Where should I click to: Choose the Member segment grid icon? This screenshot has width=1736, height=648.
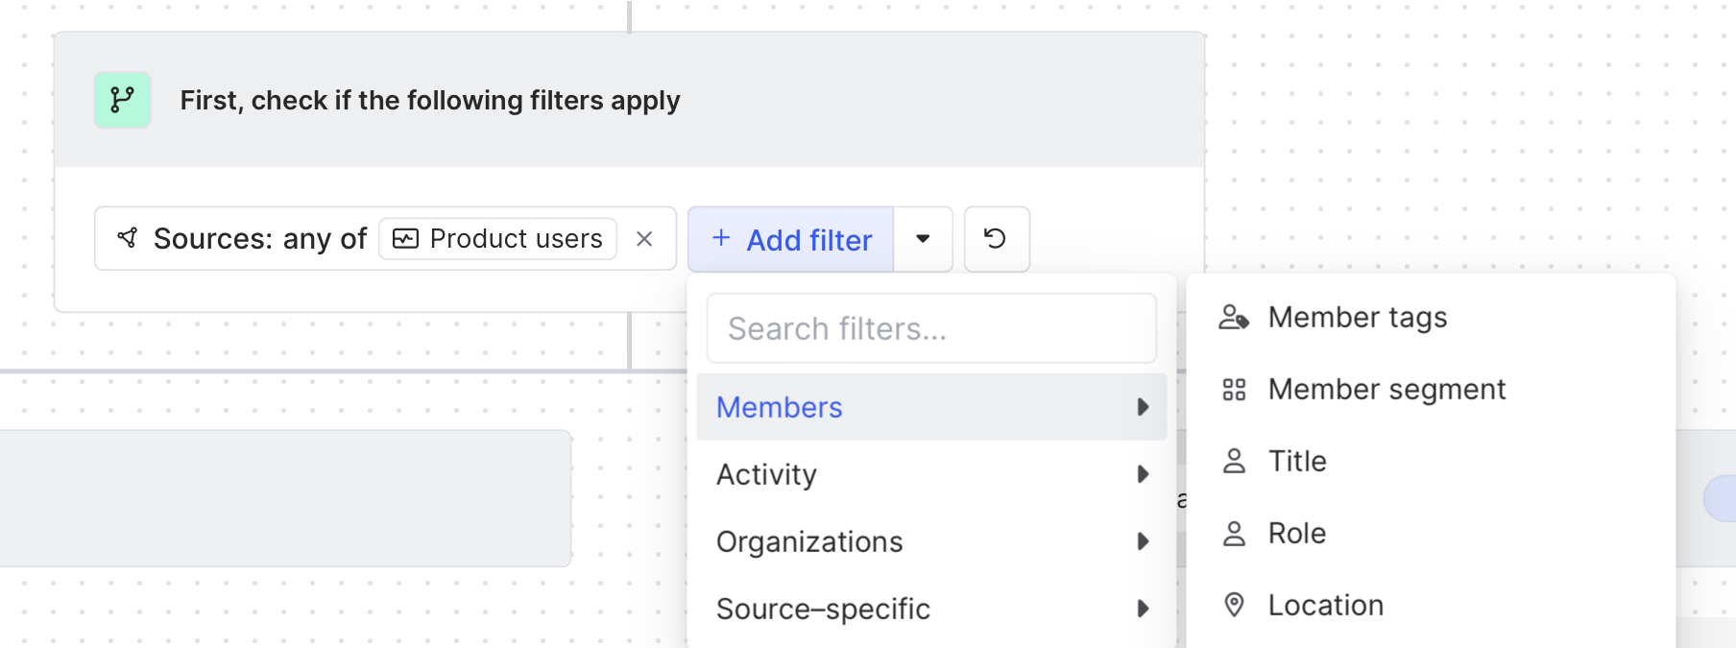pos(1234,390)
